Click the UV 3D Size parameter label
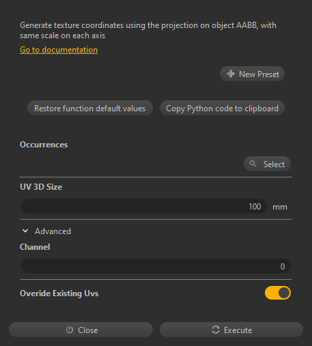Screen dimensions: 312x346 pos(41,187)
